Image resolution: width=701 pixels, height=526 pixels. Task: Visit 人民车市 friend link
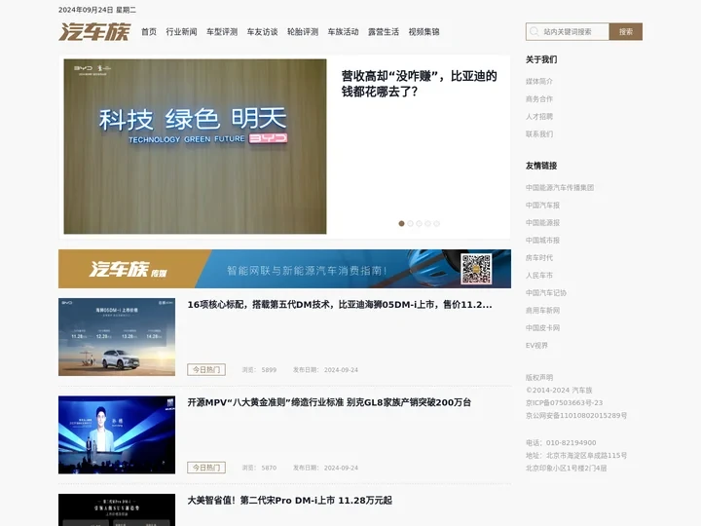[539, 275]
